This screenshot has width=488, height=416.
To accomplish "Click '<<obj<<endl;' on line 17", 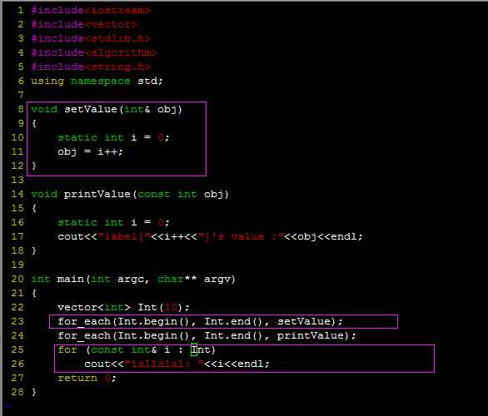I will (324, 236).
